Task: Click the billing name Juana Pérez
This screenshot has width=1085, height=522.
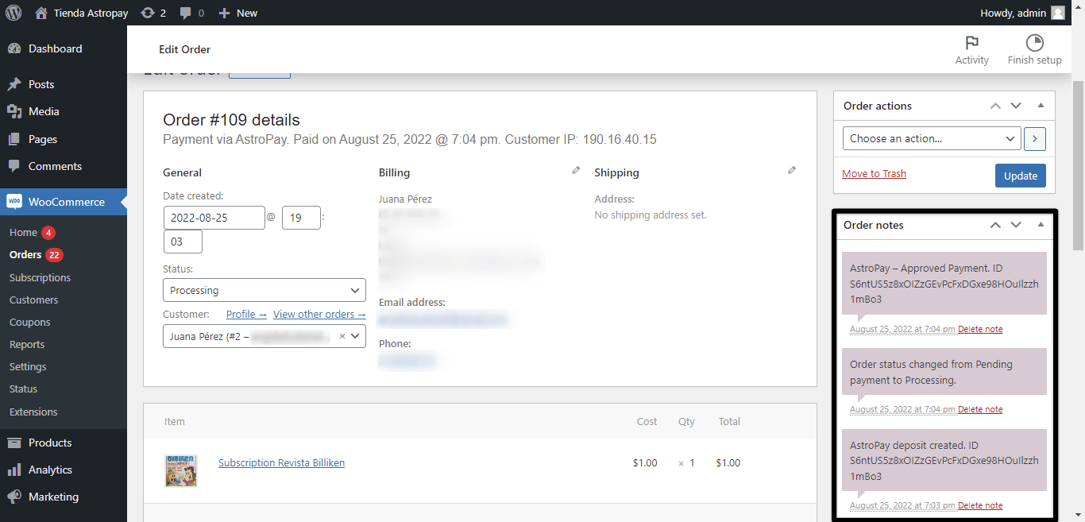Action: [x=405, y=199]
